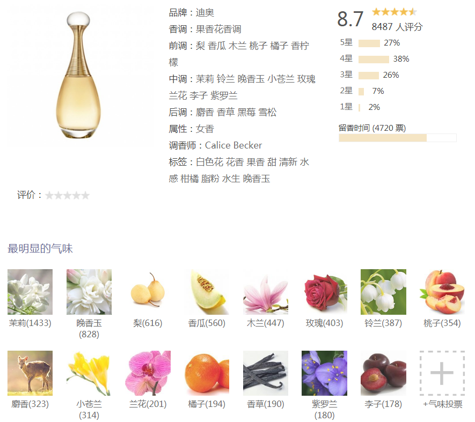475x422 pixels.
Task: Click perfumer Calice Becker link
Action: (x=233, y=145)
